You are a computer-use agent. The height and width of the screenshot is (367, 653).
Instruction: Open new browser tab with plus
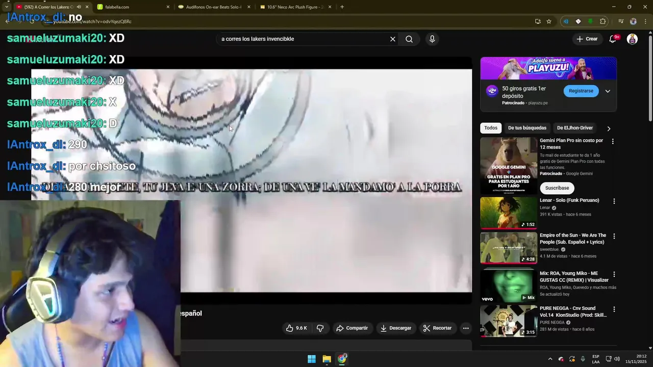click(x=342, y=7)
